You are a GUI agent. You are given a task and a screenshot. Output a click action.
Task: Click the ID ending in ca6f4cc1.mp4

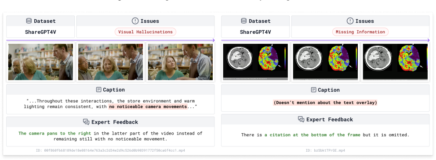[110, 150]
